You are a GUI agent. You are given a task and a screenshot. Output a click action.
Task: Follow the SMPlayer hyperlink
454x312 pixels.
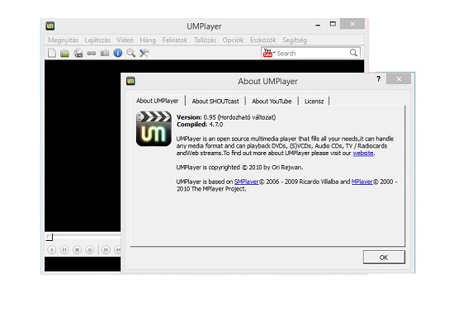pyautogui.click(x=246, y=182)
